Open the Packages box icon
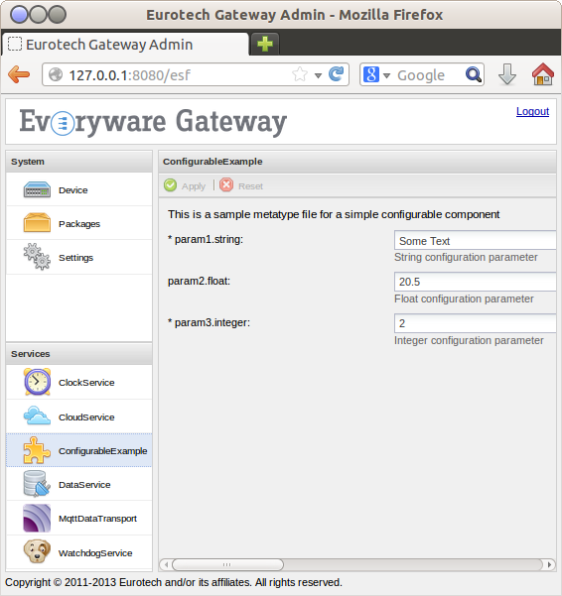This screenshot has height=596, width=562. pos(37,223)
